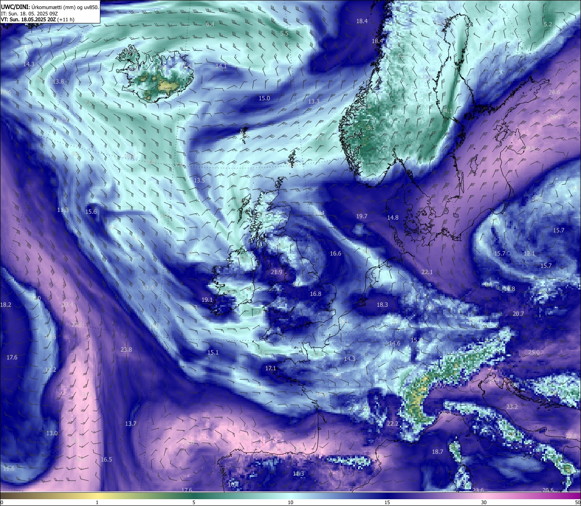581x506 pixels.
Task: Click the '13.8' value west of Iceland
Action: coord(58,82)
